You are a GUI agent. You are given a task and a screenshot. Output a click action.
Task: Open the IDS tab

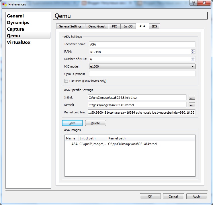point(155,26)
